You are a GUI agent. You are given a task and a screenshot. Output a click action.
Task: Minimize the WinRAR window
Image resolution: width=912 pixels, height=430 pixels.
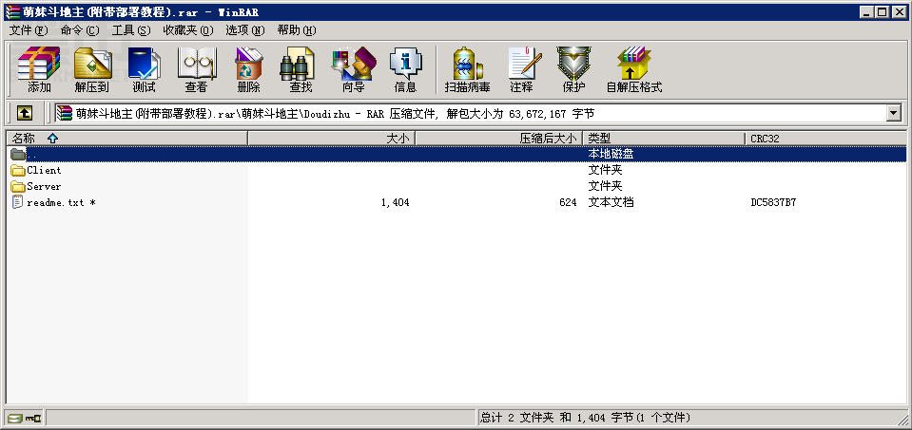(x=868, y=11)
